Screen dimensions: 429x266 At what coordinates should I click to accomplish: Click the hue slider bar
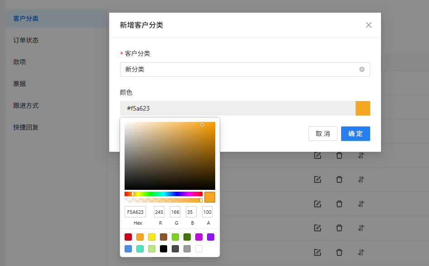pyautogui.click(x=163, y=194)
